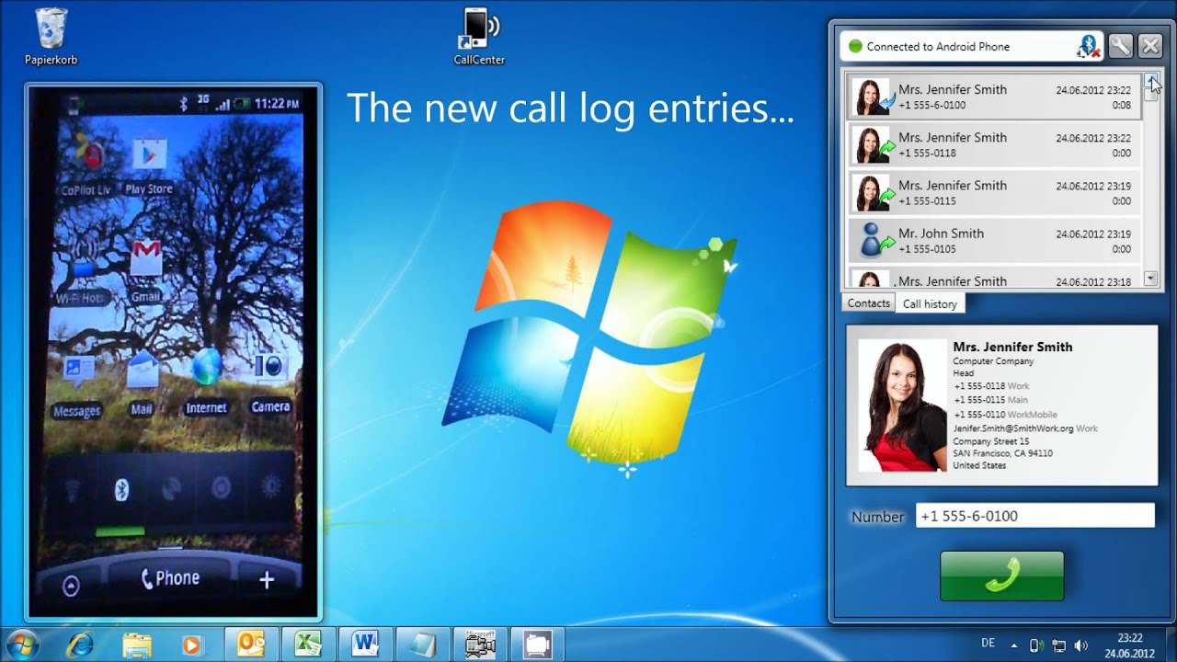Click the generic avatar of John Smith

[x=869, y=240]
